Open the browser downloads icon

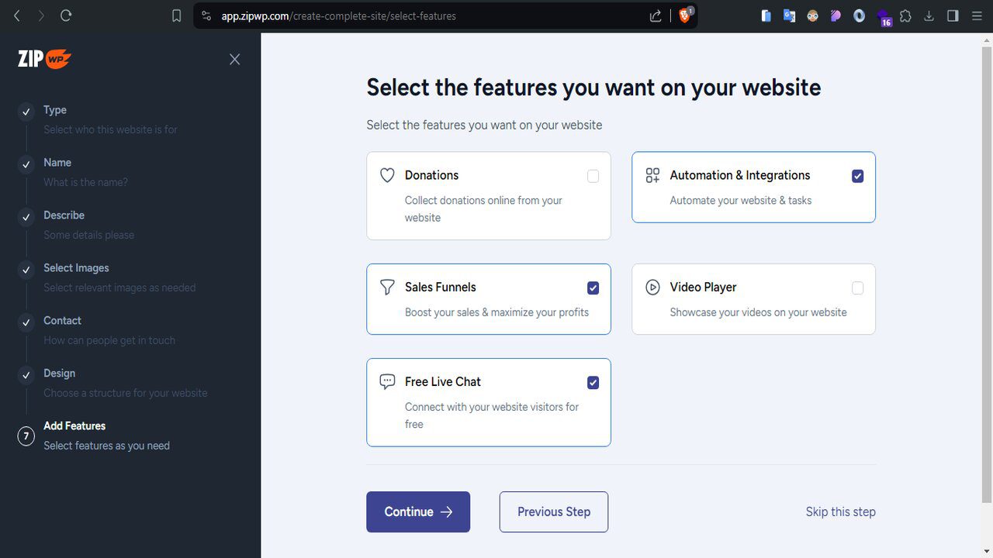click(x=929, y=15)
